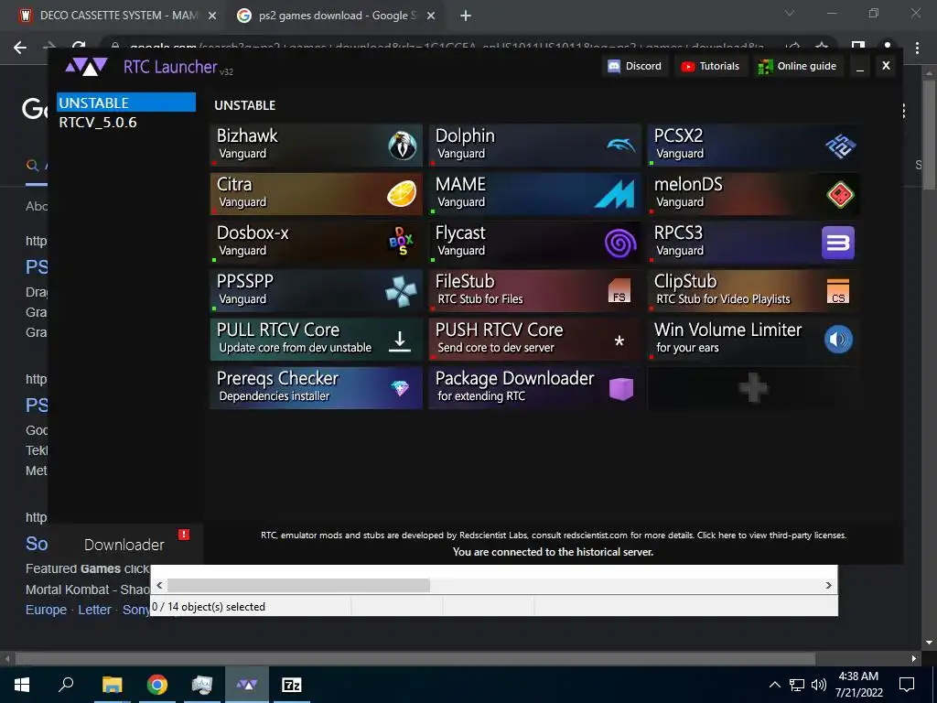Image resolution: width=937 pixels, height=703 pixels.
Task: Click horizontal scrollbar left arrow in file list
Action: pos(159,585)
